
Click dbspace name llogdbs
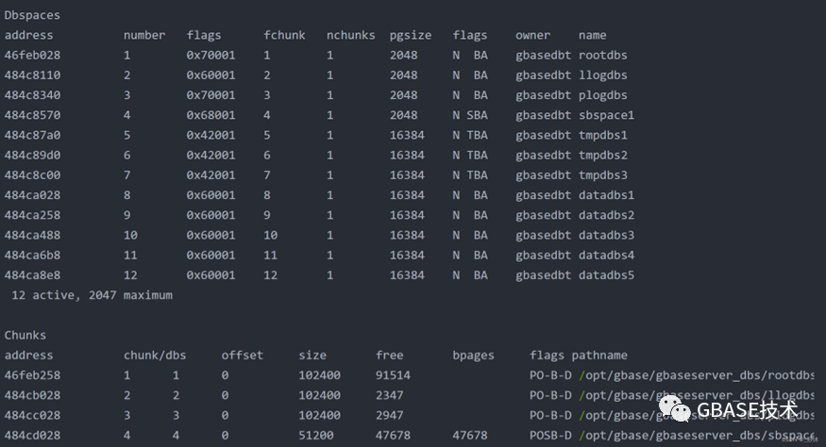pyautogui.click(x=602, y=75)
